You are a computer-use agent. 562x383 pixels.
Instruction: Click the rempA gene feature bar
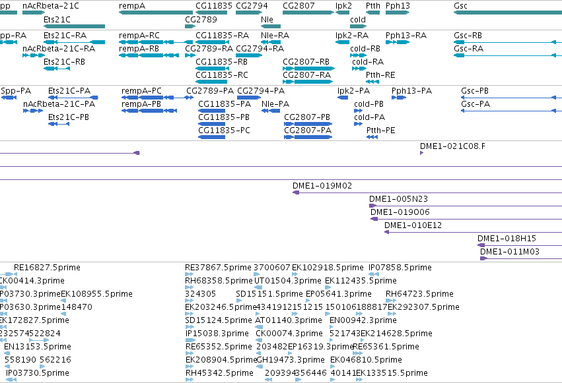156,13
